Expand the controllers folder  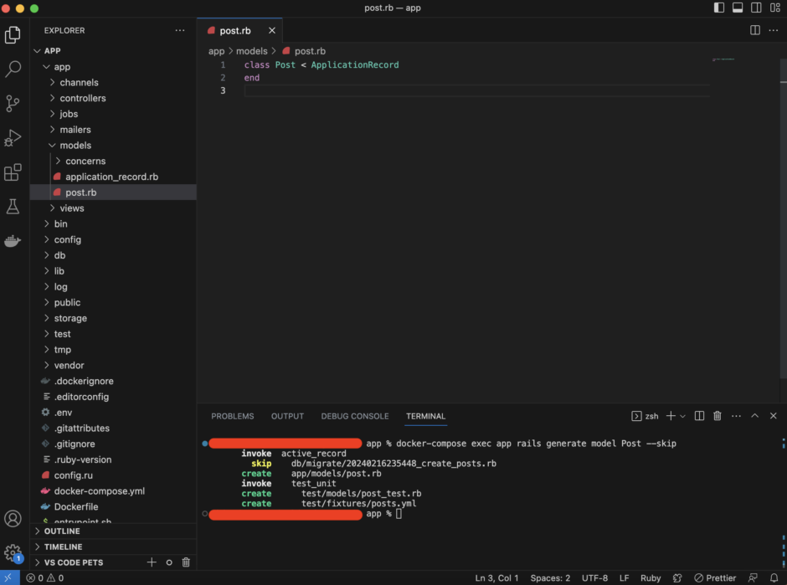[x=82, y=98]
